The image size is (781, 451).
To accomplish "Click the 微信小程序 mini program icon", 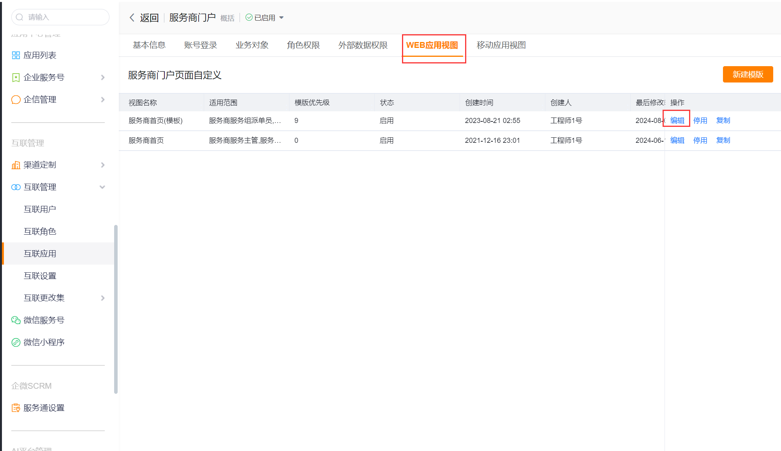I will [16, 342].
